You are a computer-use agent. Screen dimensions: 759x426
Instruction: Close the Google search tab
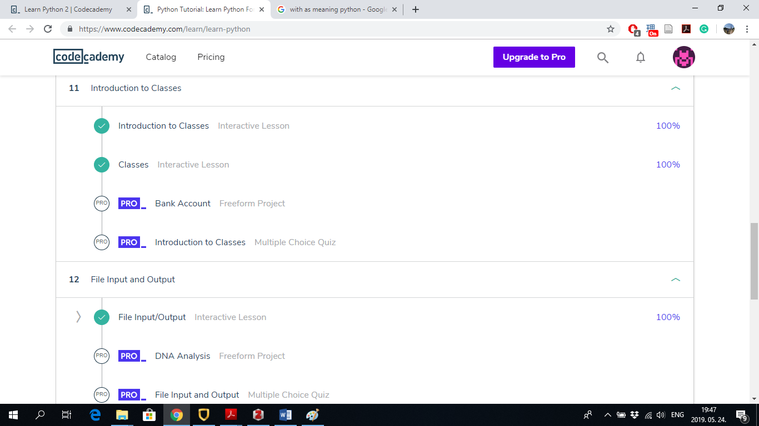[394, 9]
